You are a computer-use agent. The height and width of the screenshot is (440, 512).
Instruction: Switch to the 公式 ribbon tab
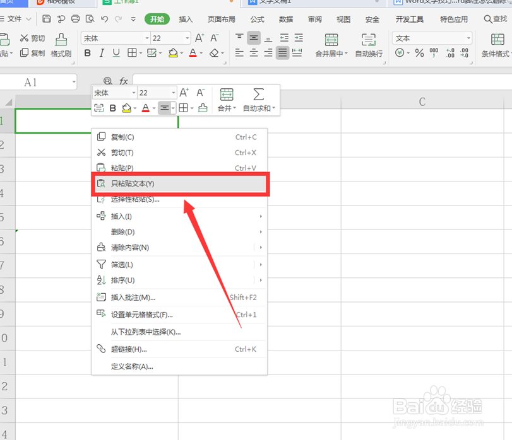(257, 20)
